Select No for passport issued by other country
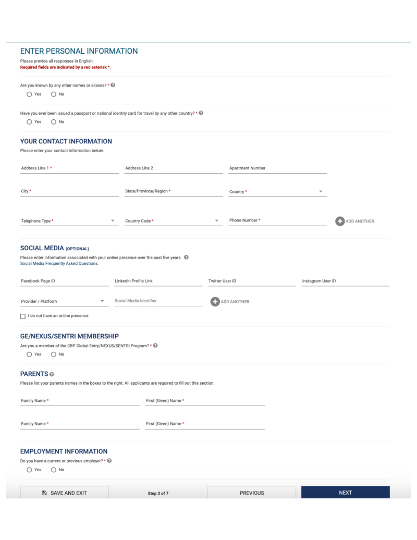Image resolution: width=417 pixels, height=540 pixels. pyautogui.click(x=54, y=122)
